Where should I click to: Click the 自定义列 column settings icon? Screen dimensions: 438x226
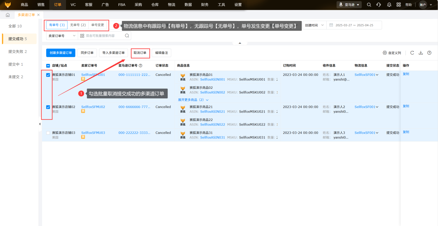[385, 53]
